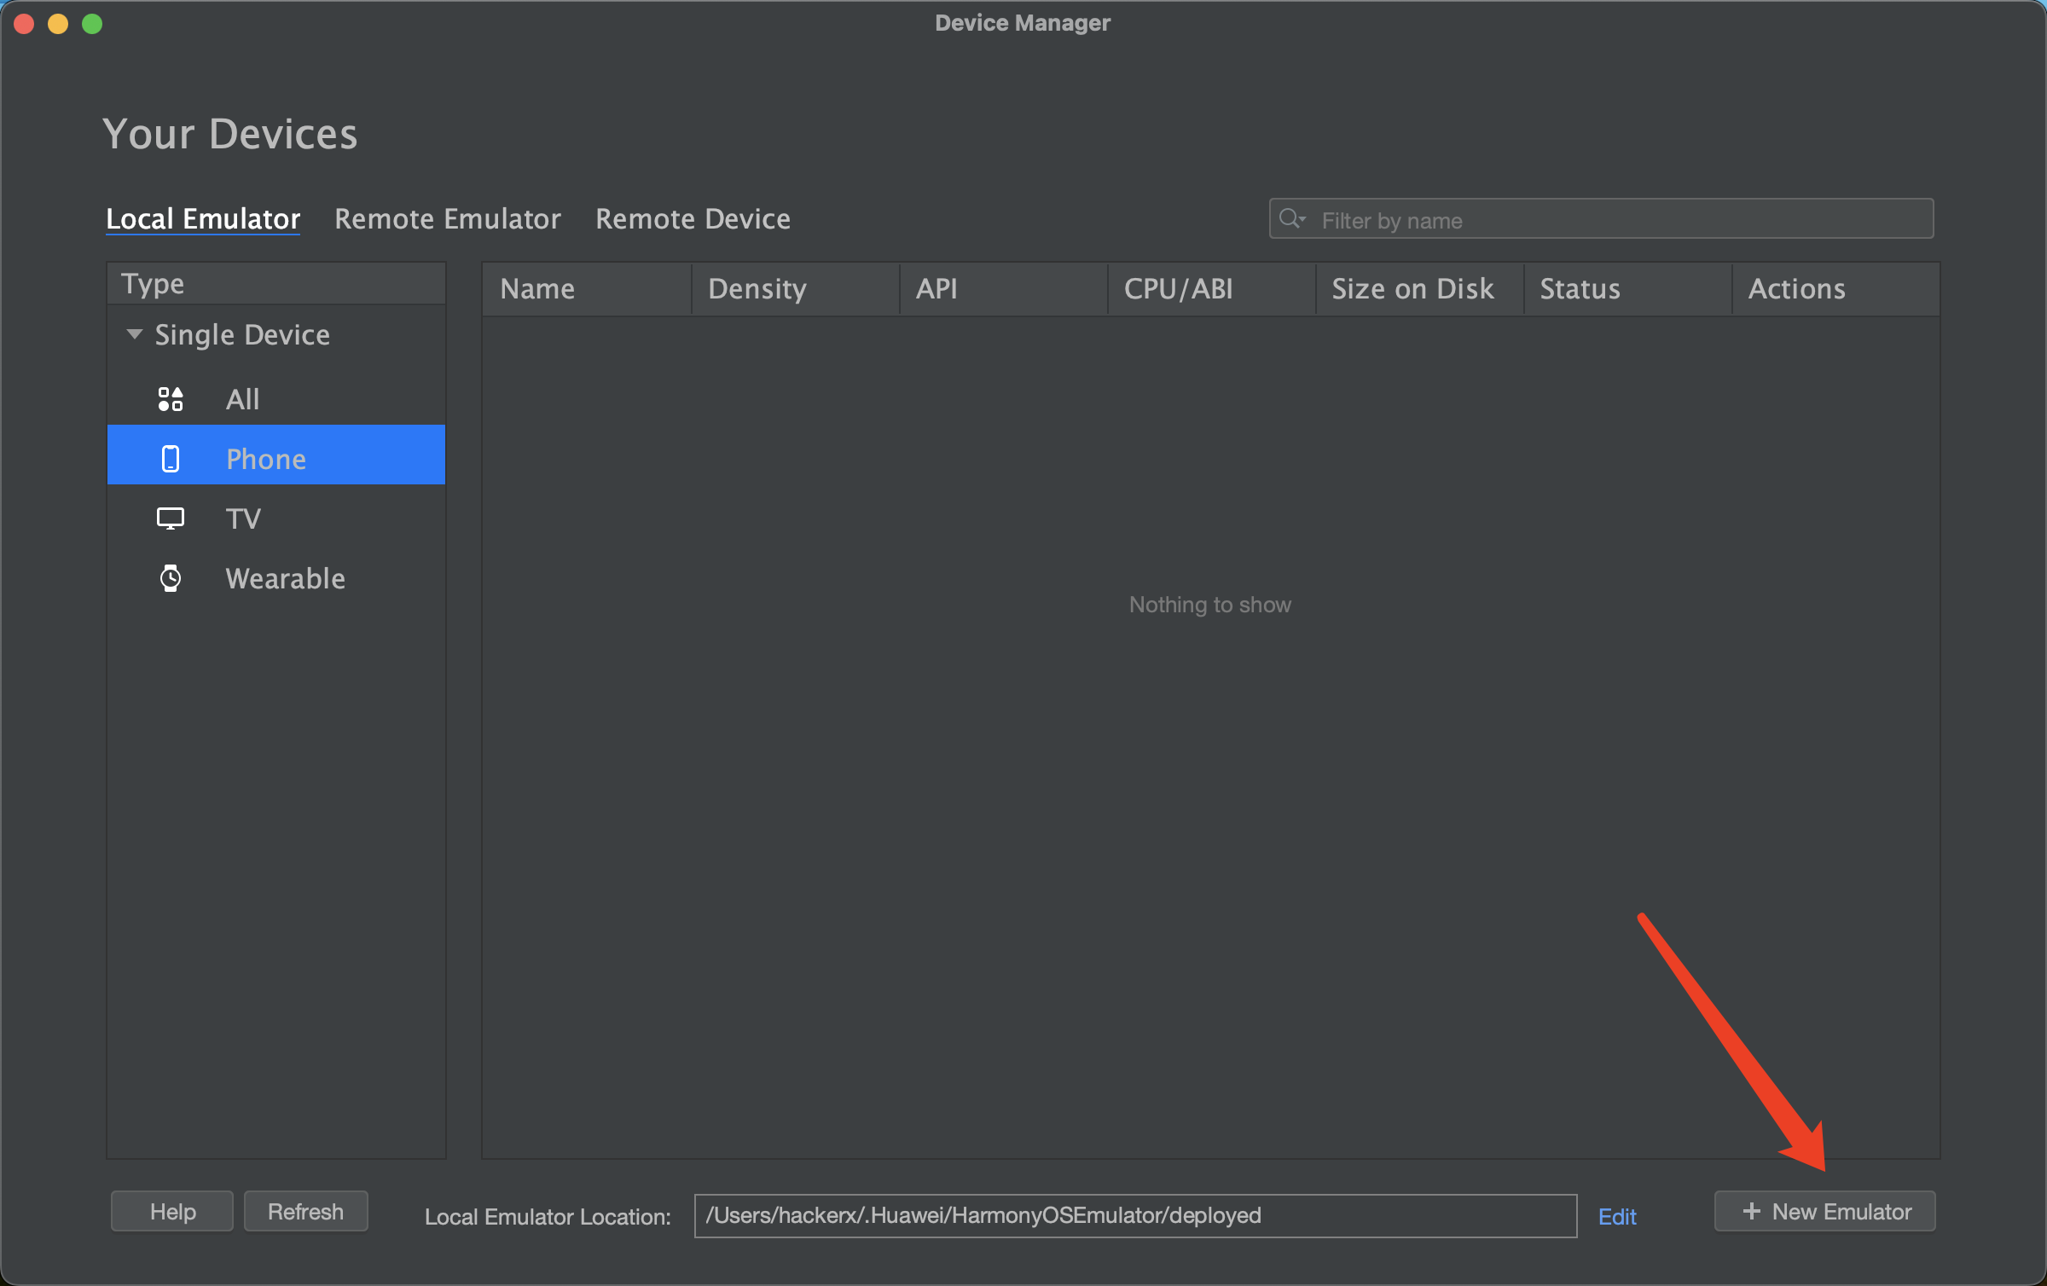
Task: Click the Edit location link
Action: [x=1616, y=1216]
